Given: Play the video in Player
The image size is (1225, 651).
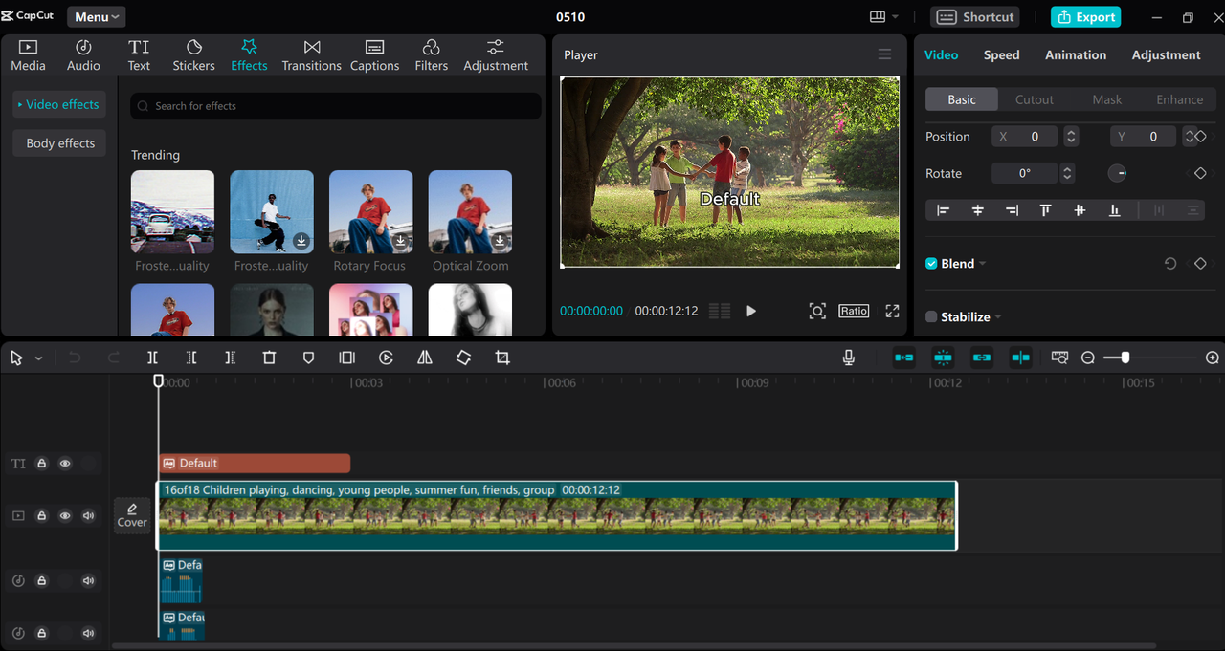Looking at the screenshot, I should pyautogui.click(x=751, y=311).
